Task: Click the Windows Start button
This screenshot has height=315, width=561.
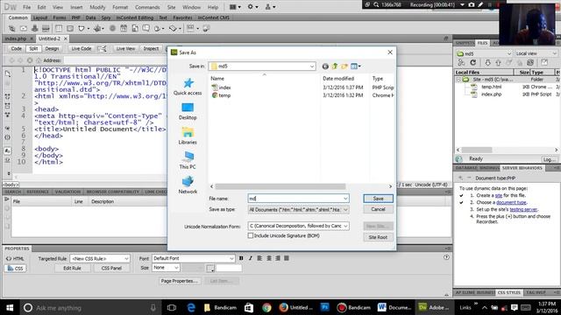Action: (x=10, y=307)
